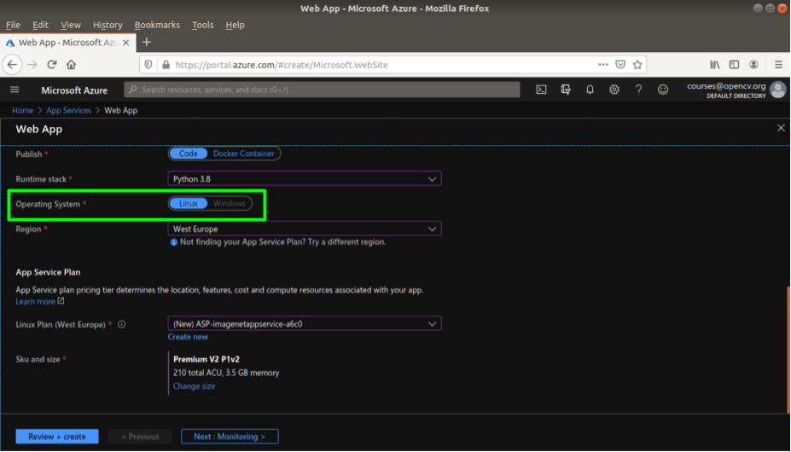Open the File menu
Screen dimensions: 791x452
[13, 25]
